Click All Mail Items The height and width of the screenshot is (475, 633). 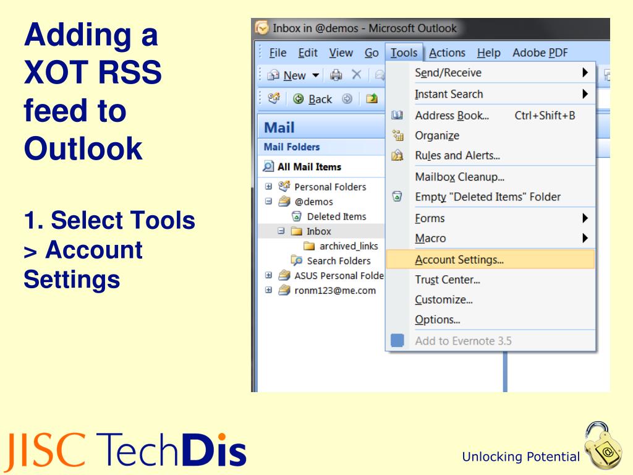pyautogui.click(x=309, y=167)
